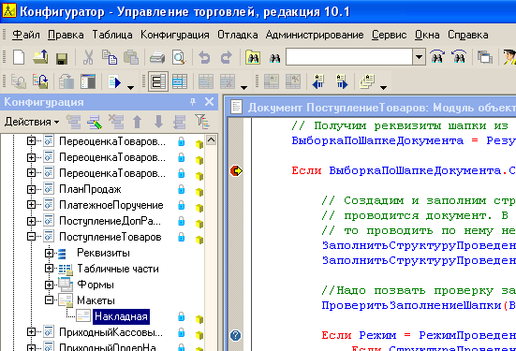
Task: Open the Сервис menu
Action: click(x=390, y=35)
